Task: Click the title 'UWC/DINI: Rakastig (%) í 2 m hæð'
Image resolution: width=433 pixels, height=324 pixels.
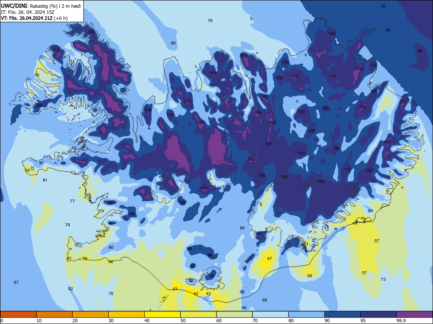Action: coord(41,6)
